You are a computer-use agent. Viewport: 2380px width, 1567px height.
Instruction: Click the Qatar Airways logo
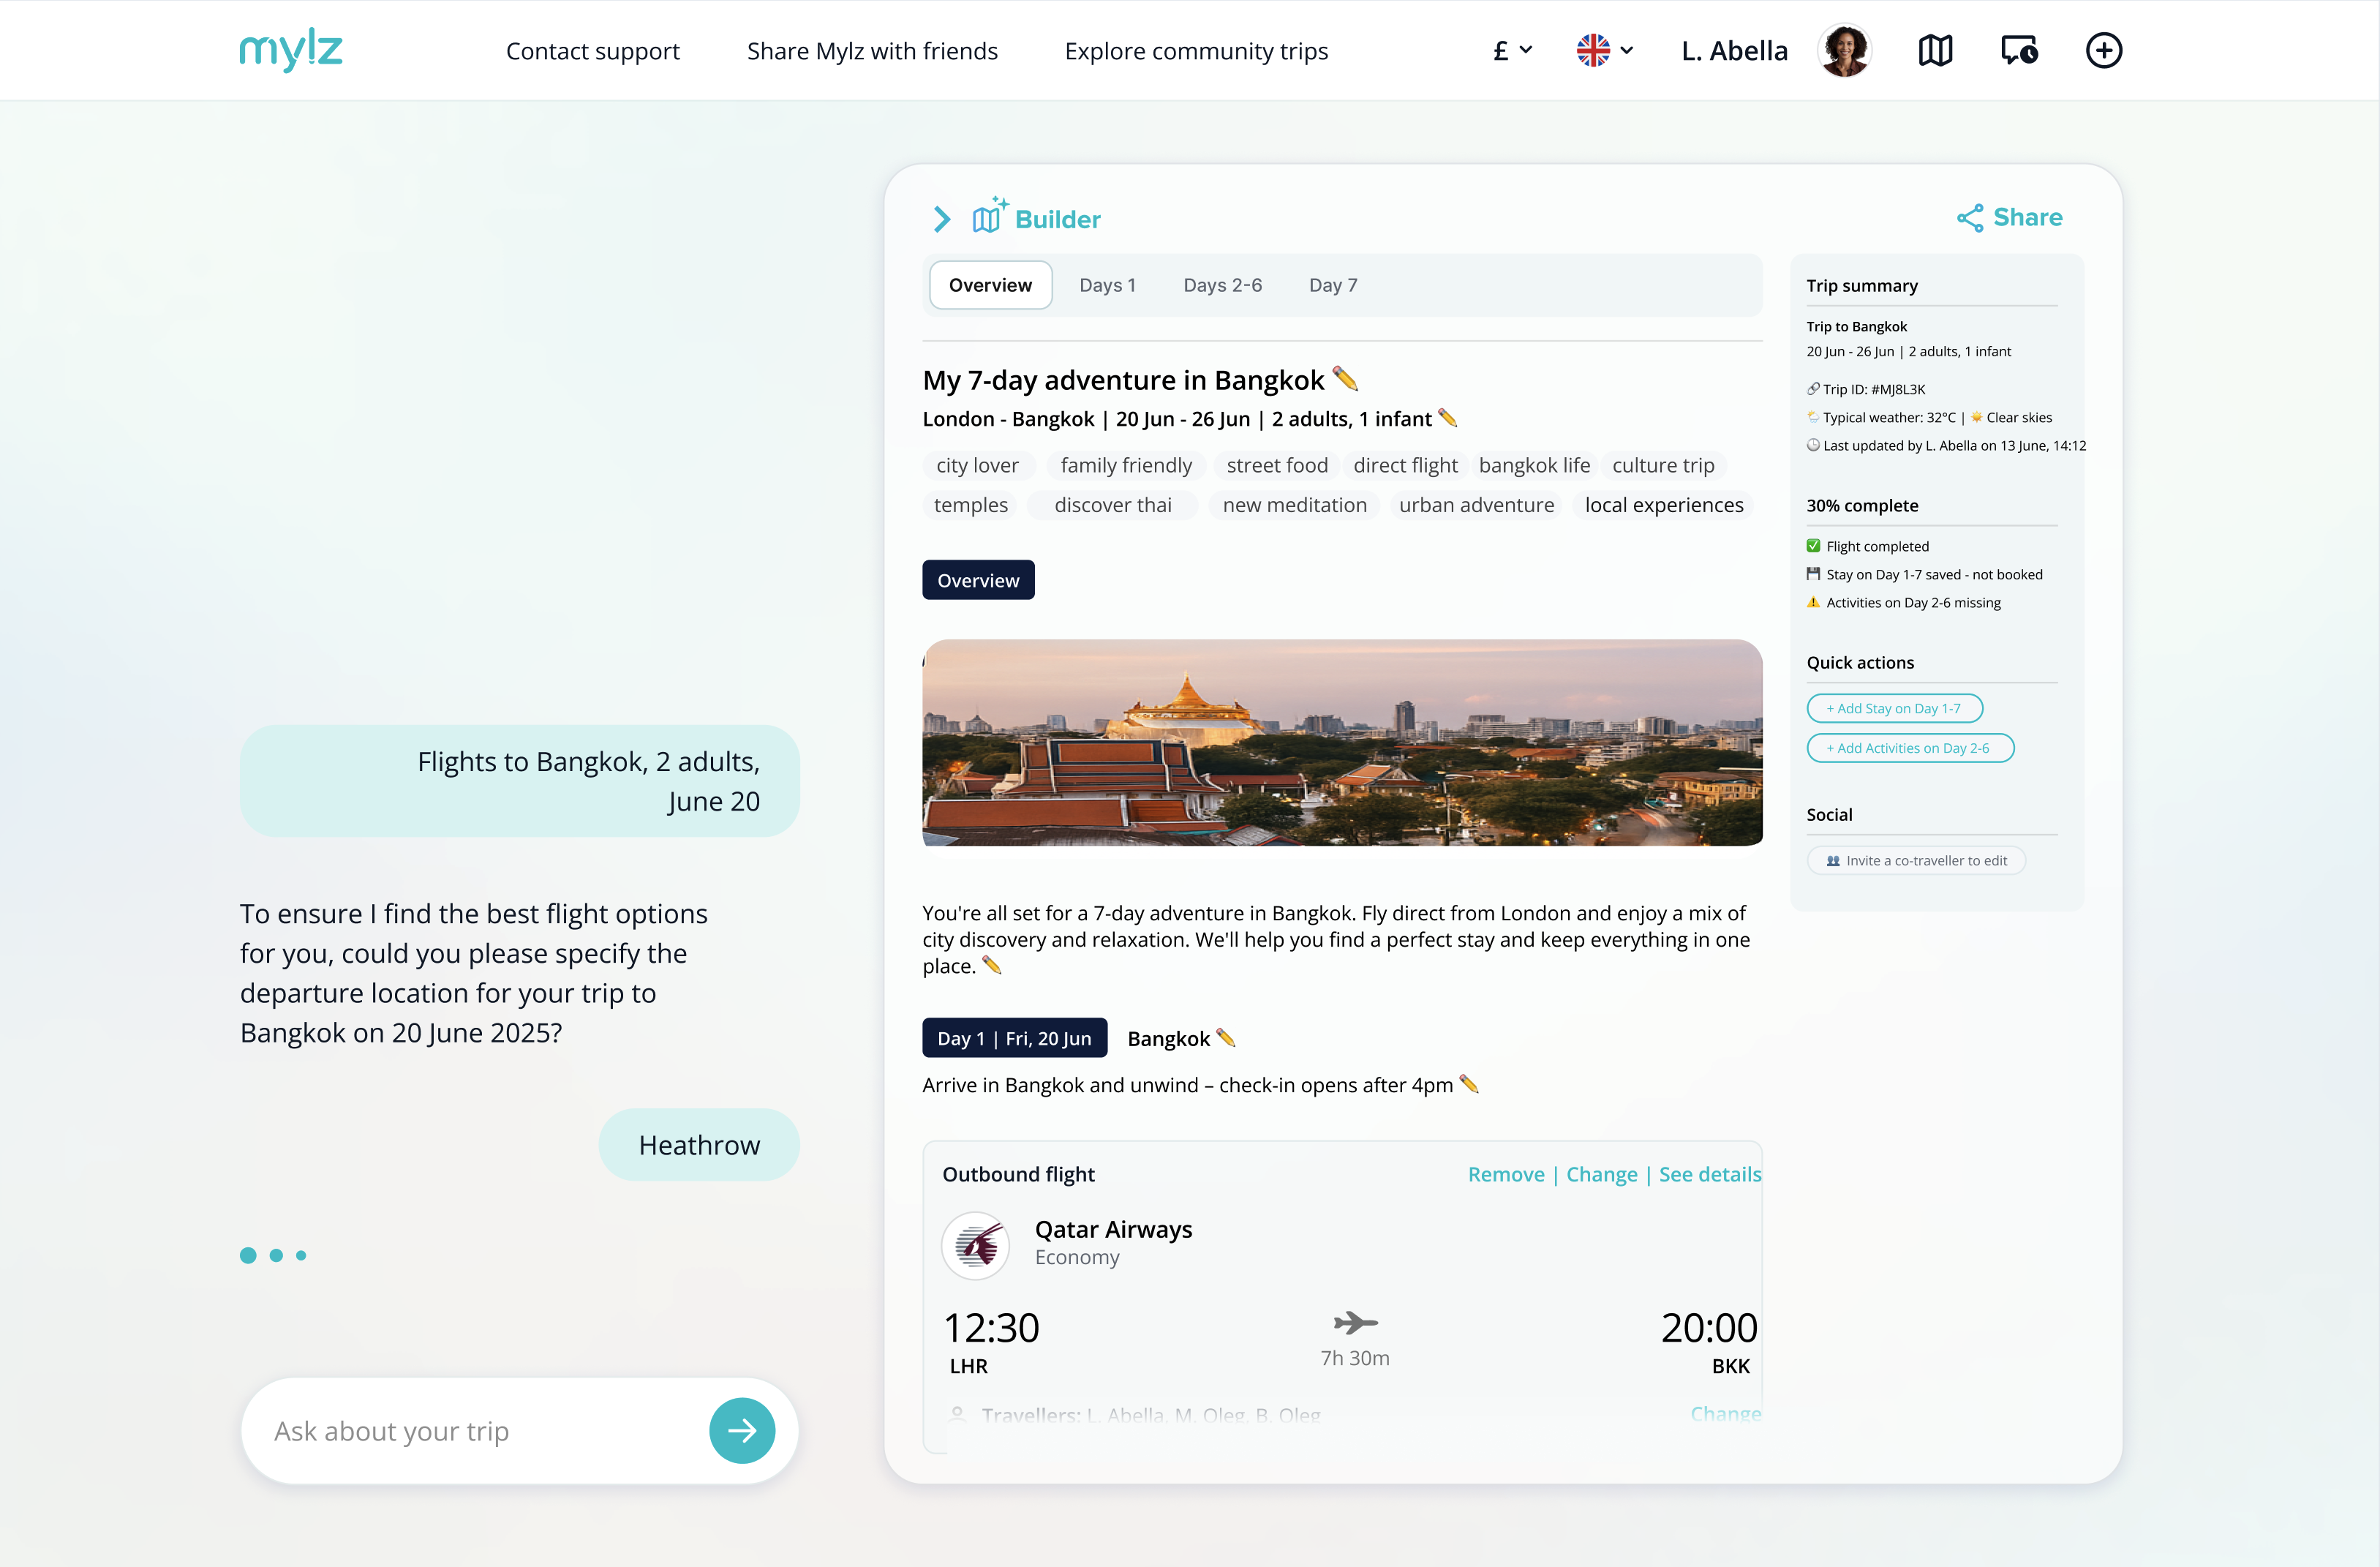(x=976, y=1245)
